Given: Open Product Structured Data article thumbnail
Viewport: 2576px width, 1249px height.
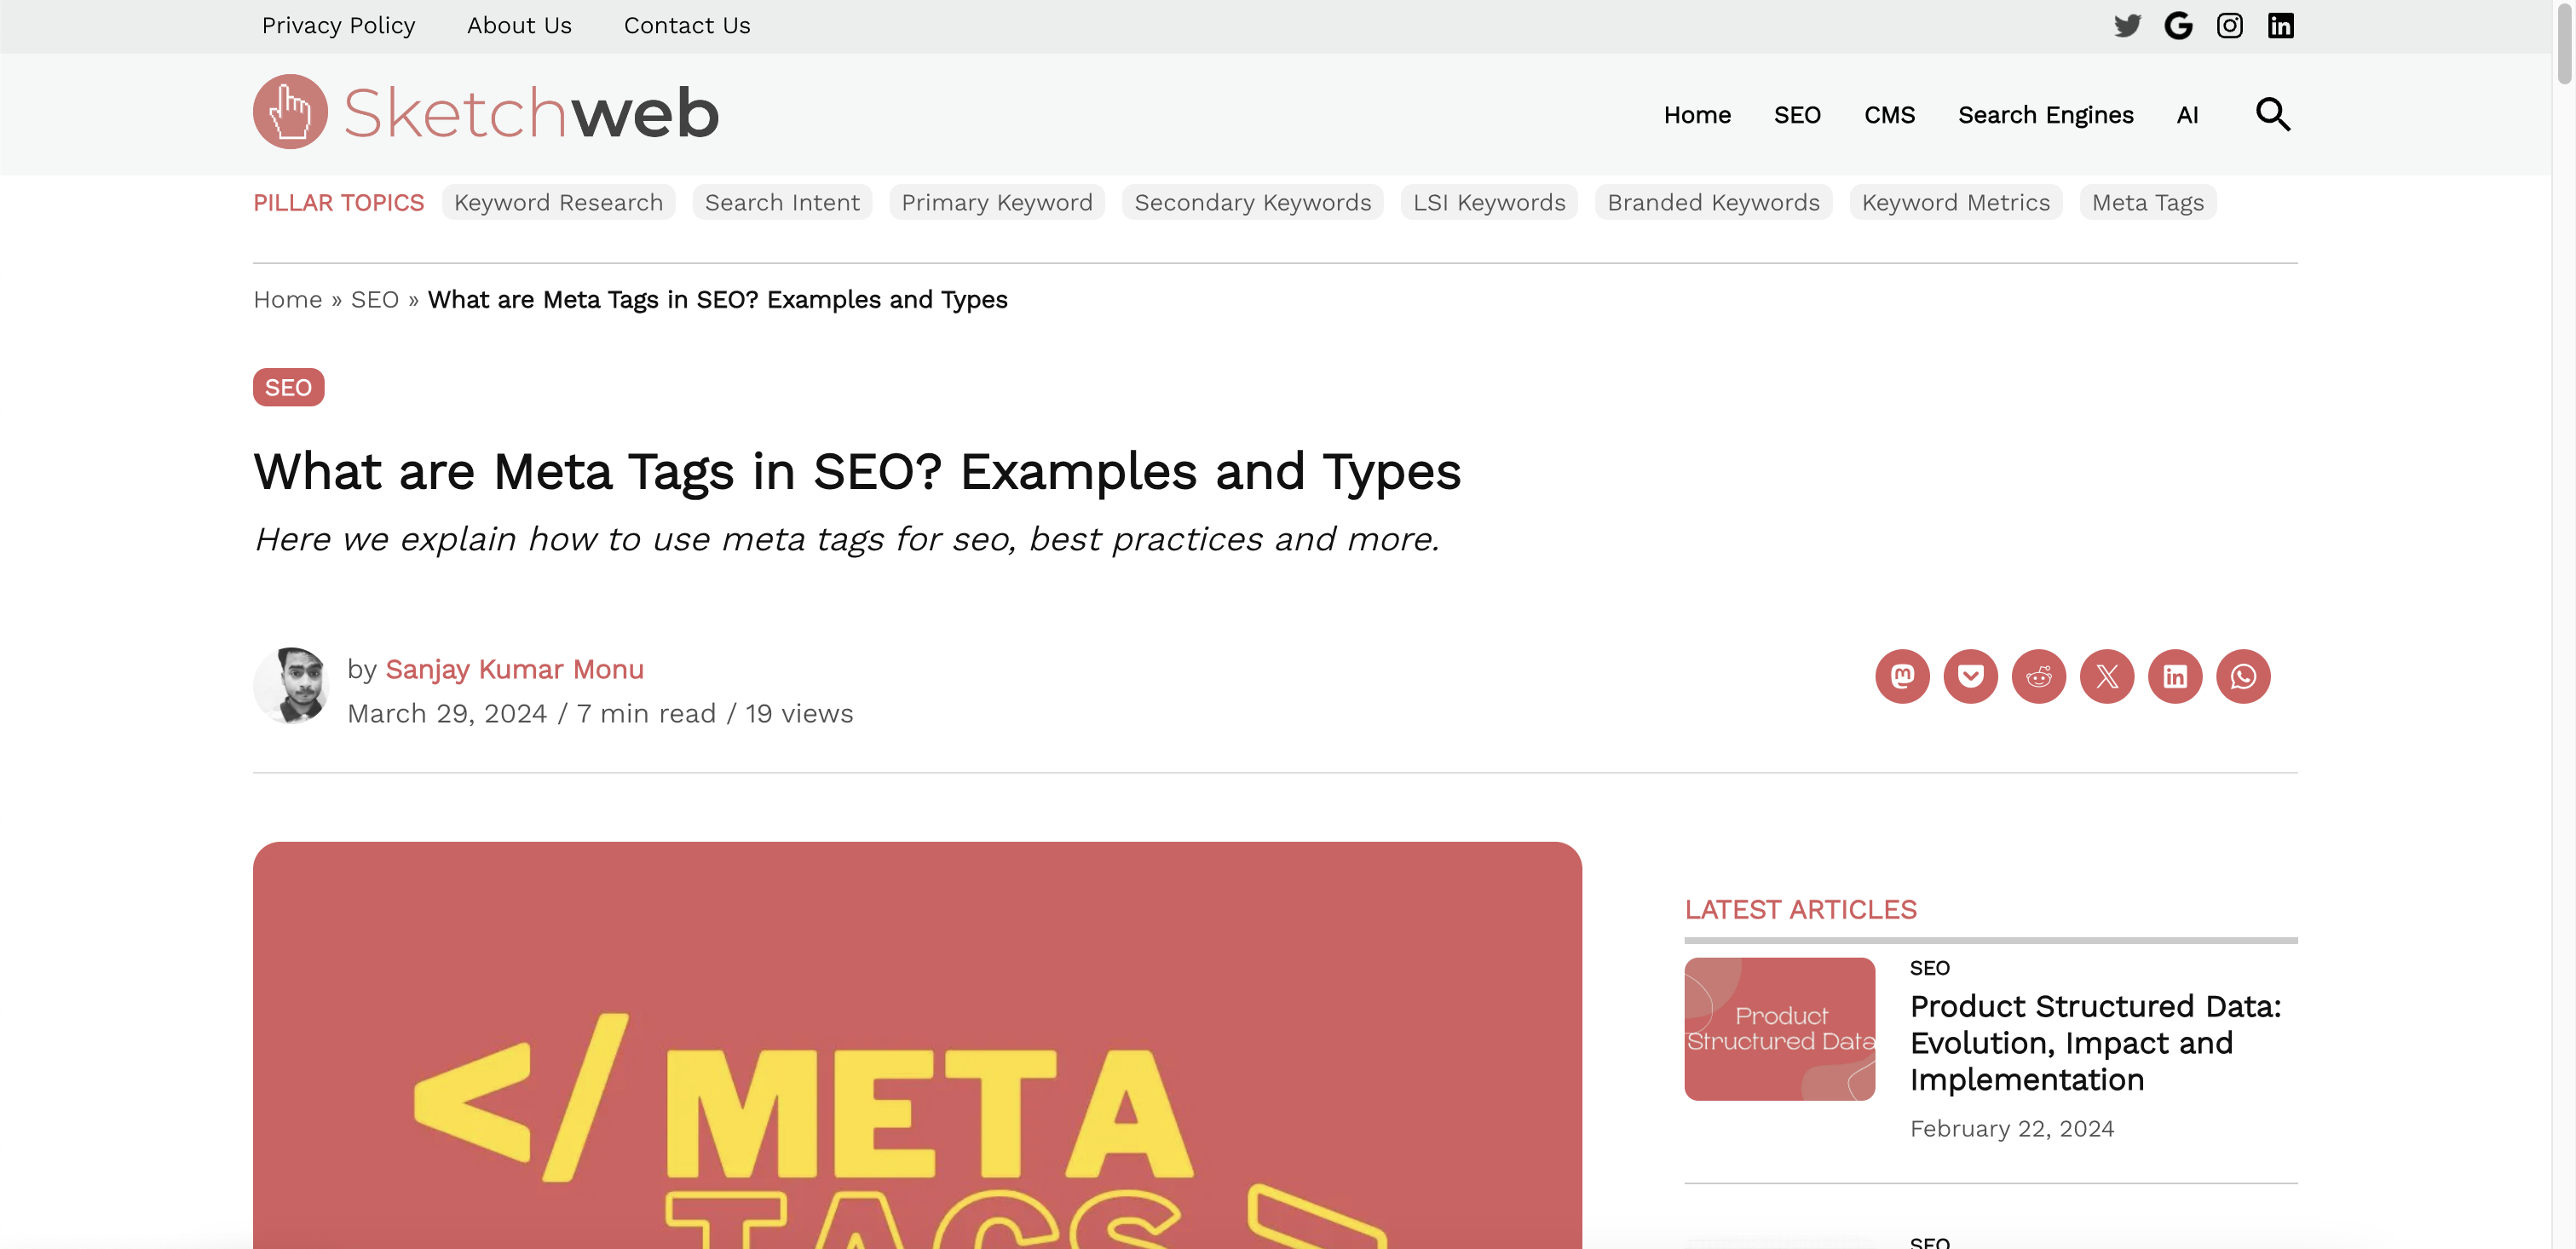Looking at the screenshot, I should pyautogui.click(x=1779, y=1029).
